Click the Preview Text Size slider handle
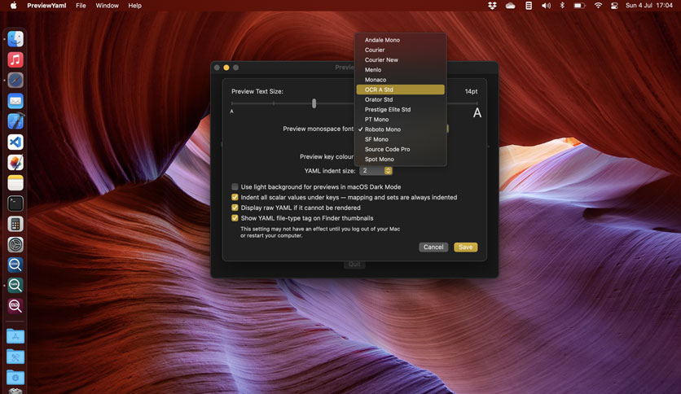 pos(314,103)
